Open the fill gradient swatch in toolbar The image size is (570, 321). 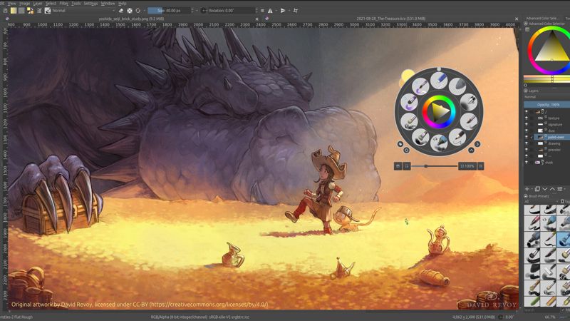[x=14, y=11]
